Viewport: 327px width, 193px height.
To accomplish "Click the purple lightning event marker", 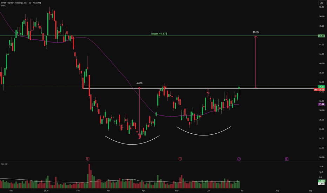I will pos(239,159).
